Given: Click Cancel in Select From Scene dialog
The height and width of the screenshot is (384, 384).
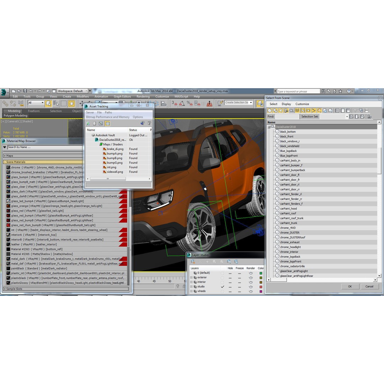Looking at the screenshot, I should click(369, 287).
